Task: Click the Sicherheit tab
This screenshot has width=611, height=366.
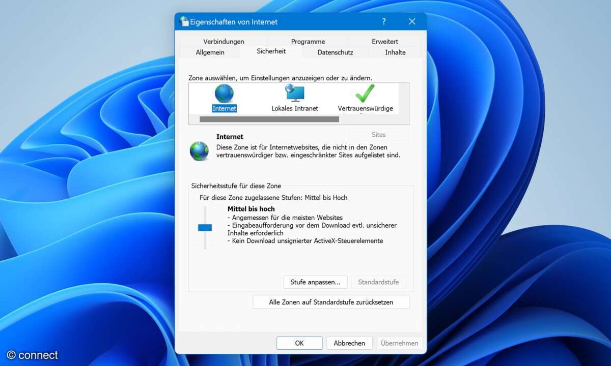Action: 271,51
